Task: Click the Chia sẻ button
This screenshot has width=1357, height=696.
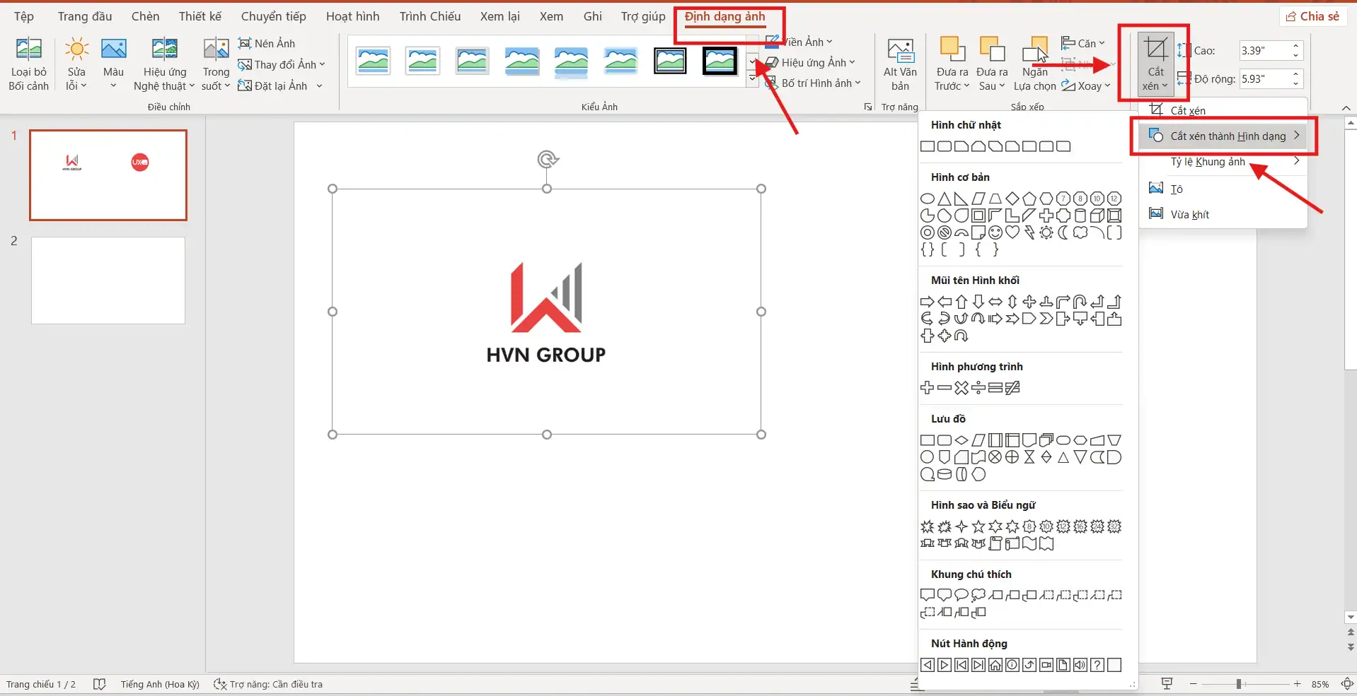Action: (1313, 16)
